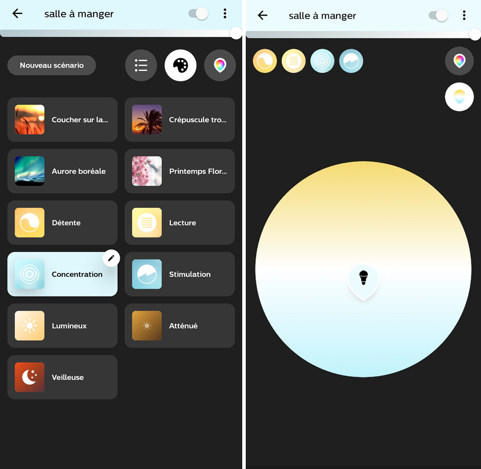This screenshot has height=469, width=481.
Task: Click salle à manger title on right screen
Action: pyautogui.click(x=322, y=16)
